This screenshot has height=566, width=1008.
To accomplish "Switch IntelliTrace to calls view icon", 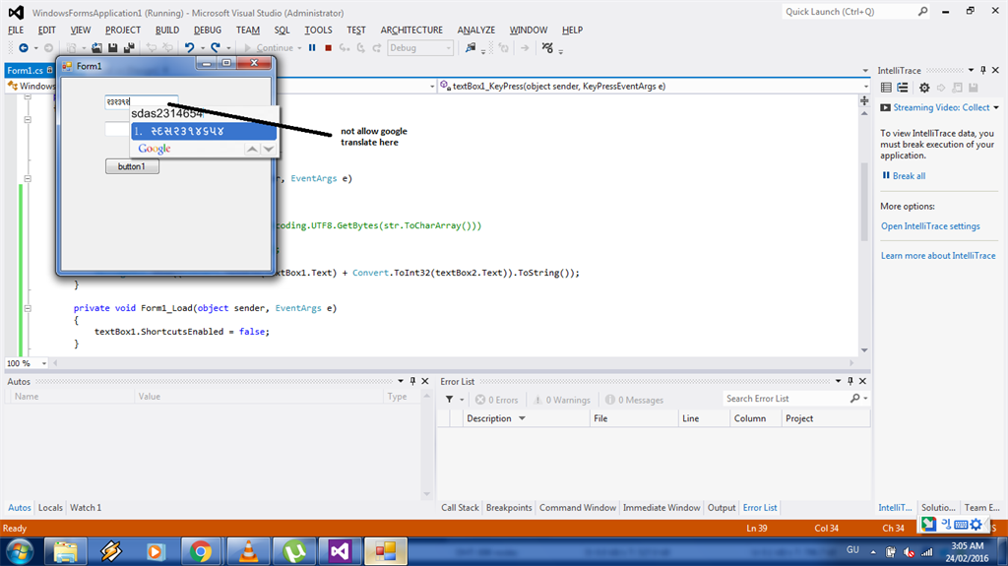I will click(x=903, y=88).
